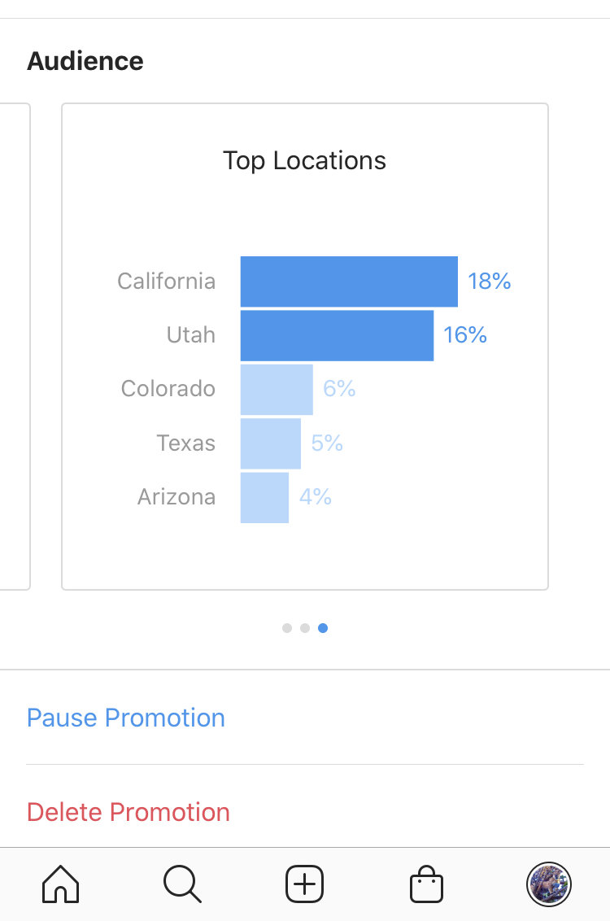Image resolution: width=610 pixels, height=921 pixels.
Task: Select the Top Locations card title
Action: (304, 161)
